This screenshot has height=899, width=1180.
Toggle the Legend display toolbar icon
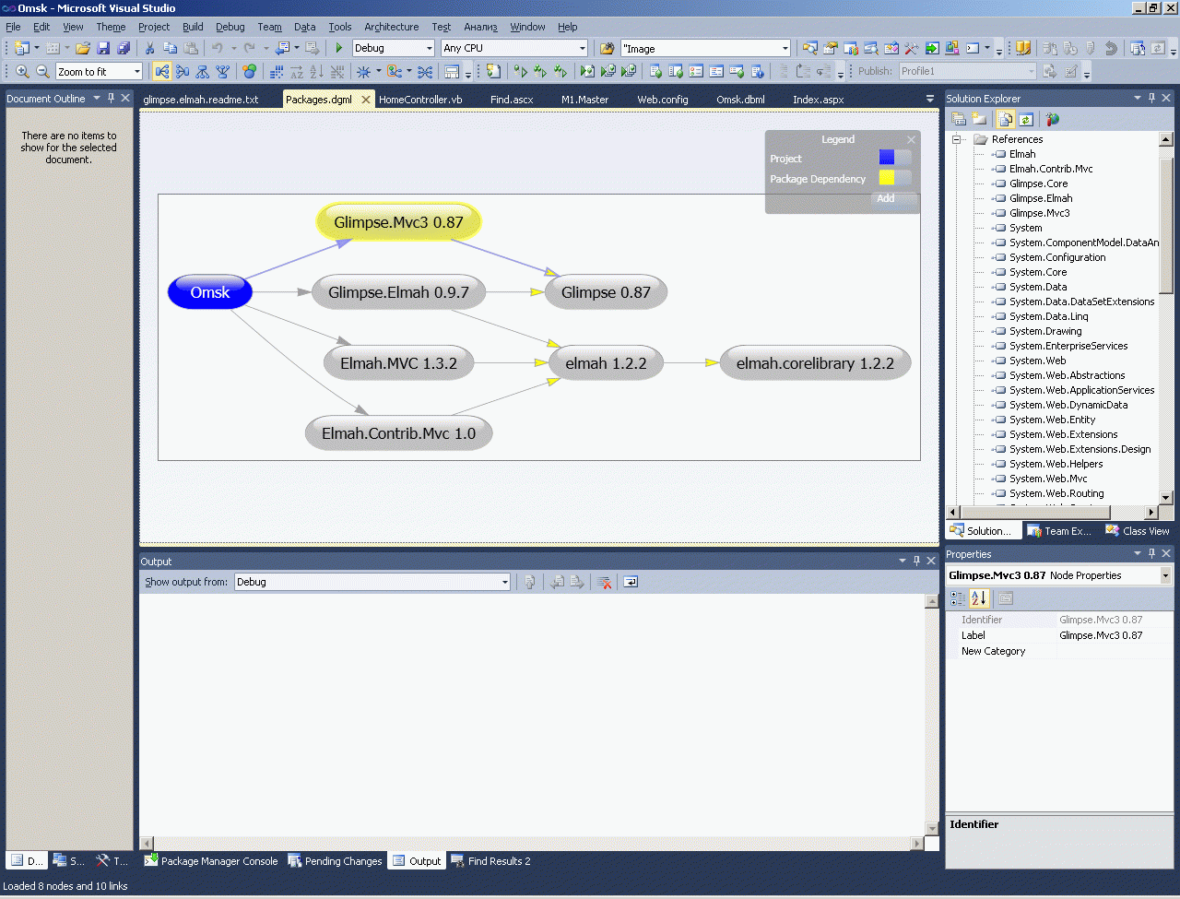[x=452, y=71]
